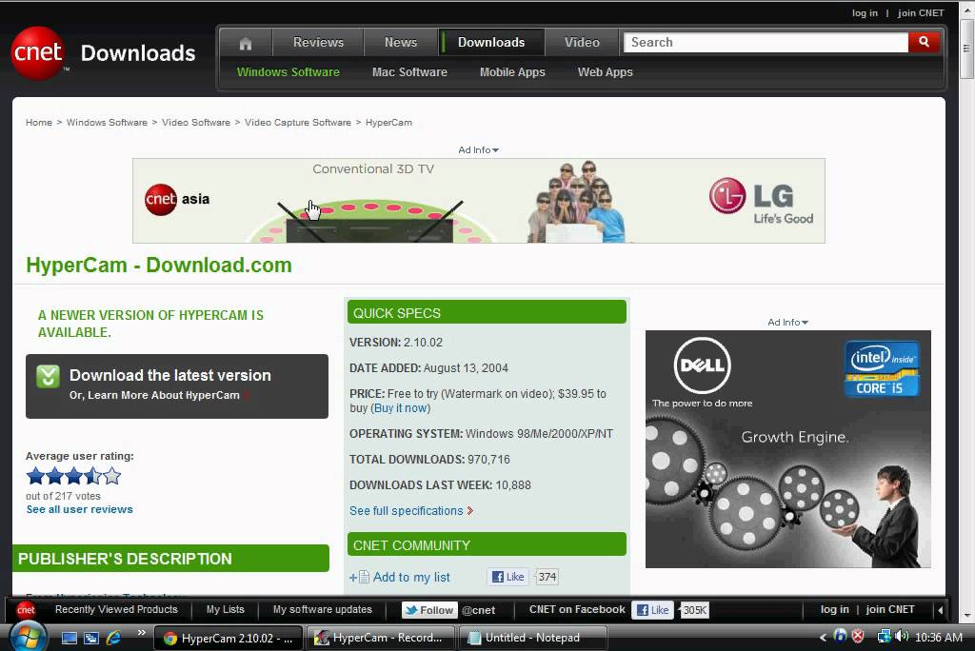The image size is (975, 651).
Task: Click the red search magnifier button
Action: 924,42
